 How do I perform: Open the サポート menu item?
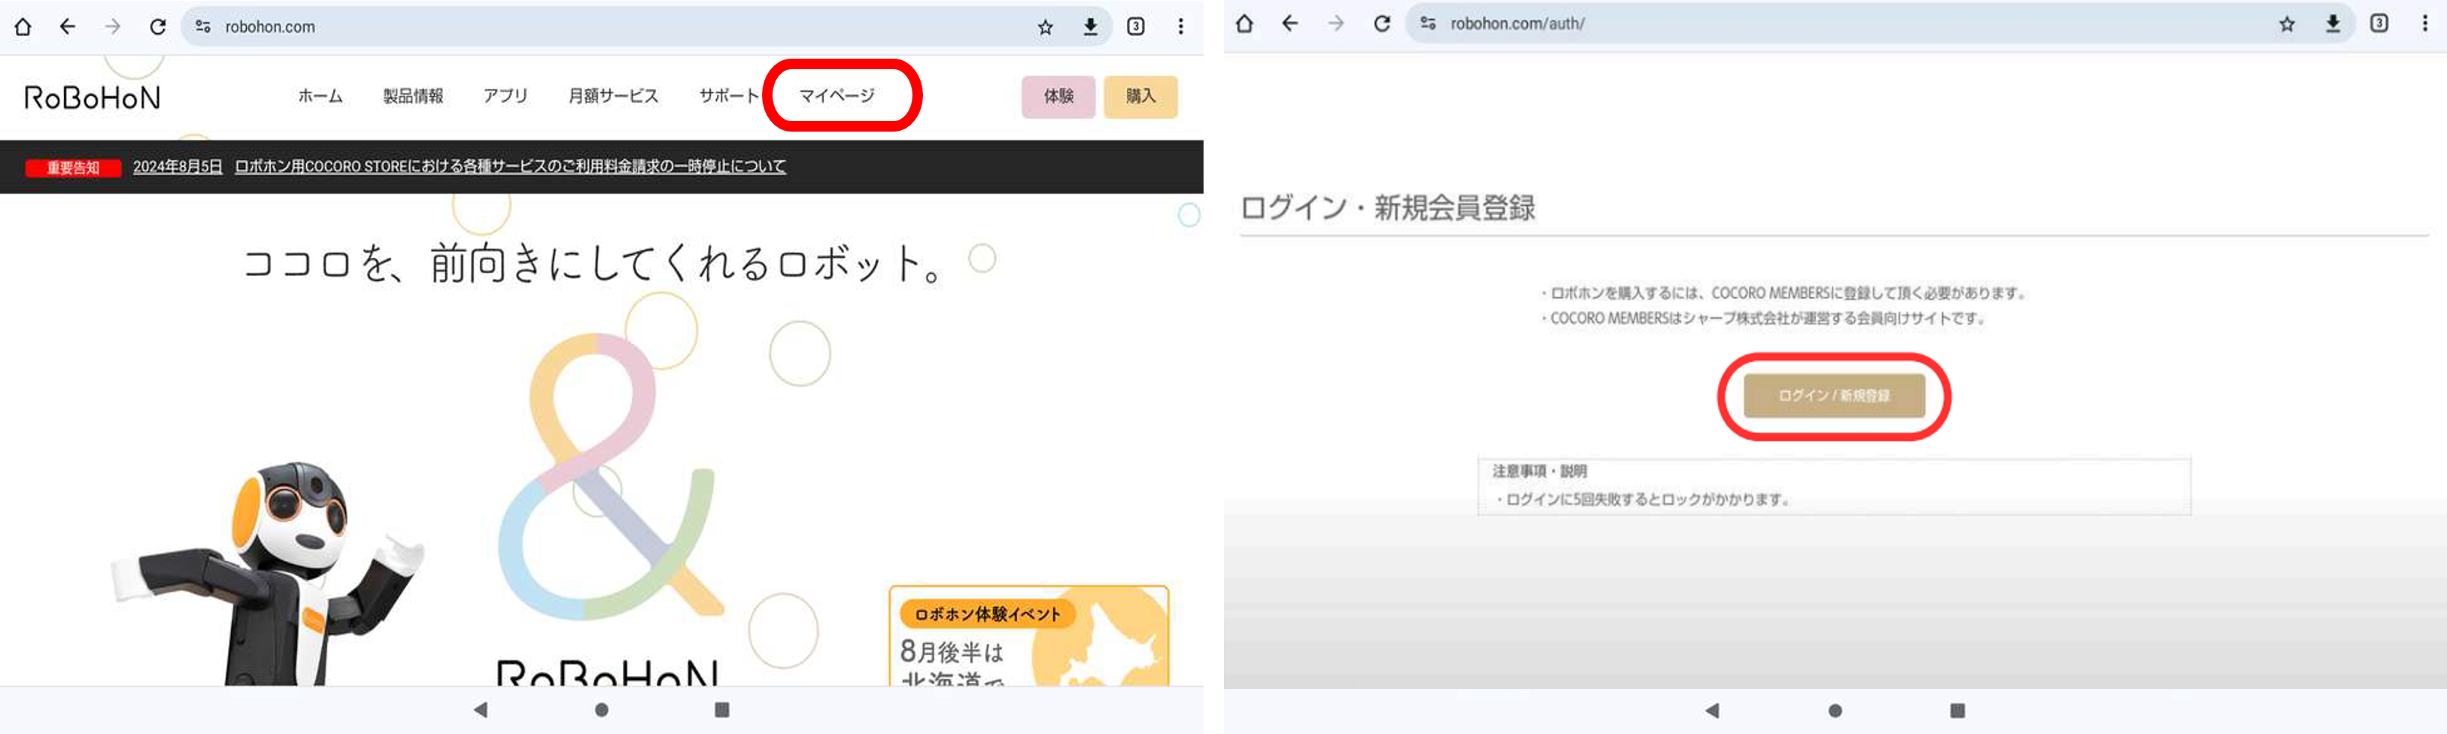[730, 96]
